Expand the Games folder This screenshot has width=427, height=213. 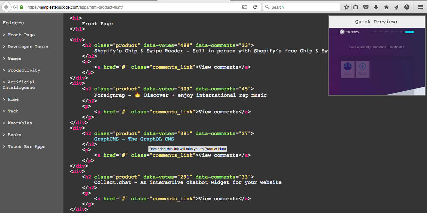[x=14, y=58]
